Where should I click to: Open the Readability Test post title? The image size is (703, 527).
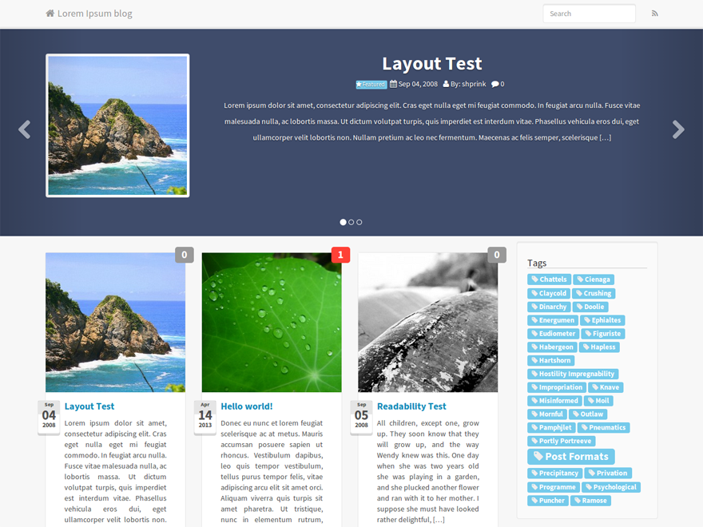pyautogui.click(x=411, y=406)
